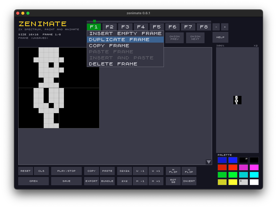Click Play/Stop animation button
The image size is (277, 208).
point(66,171)
